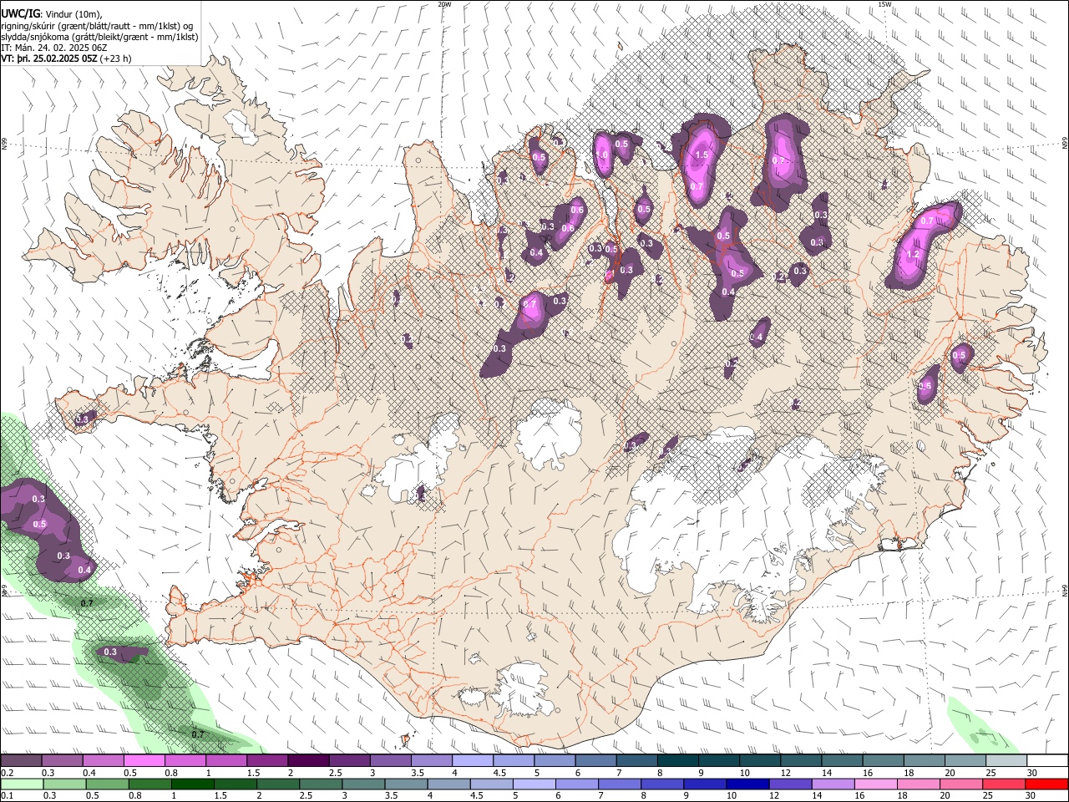Click the 'slydda/snjókoma (grátt/bleikt/grænt - mm/1klst)' line

99,37
